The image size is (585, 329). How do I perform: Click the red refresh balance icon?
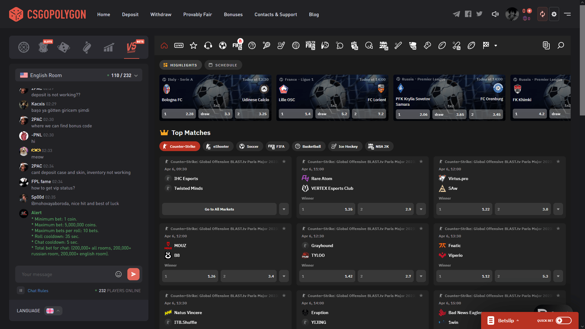pyautogui.click(x=542, y=14)
